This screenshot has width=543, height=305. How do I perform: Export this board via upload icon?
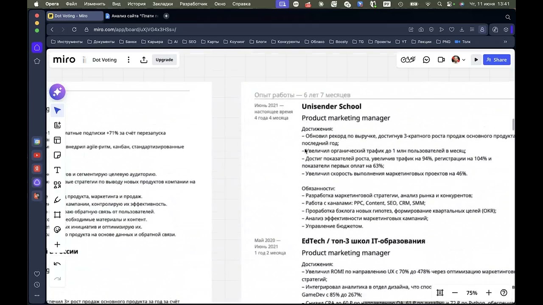click(x=144, y=60)
